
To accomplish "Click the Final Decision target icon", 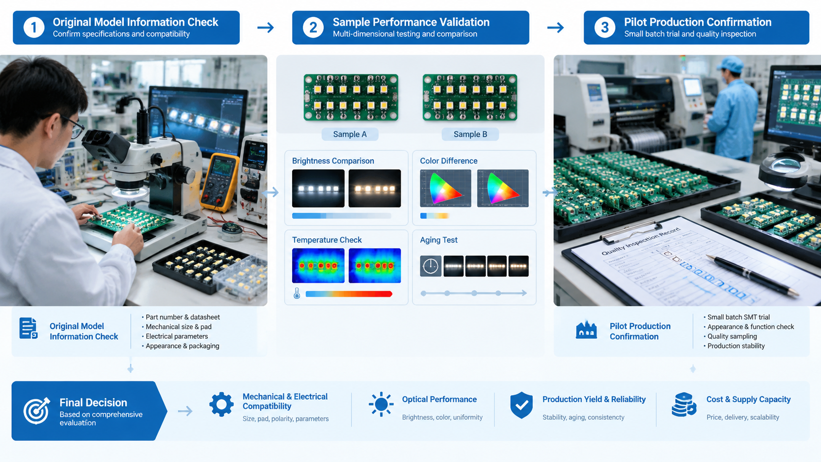I will [37, 410].
